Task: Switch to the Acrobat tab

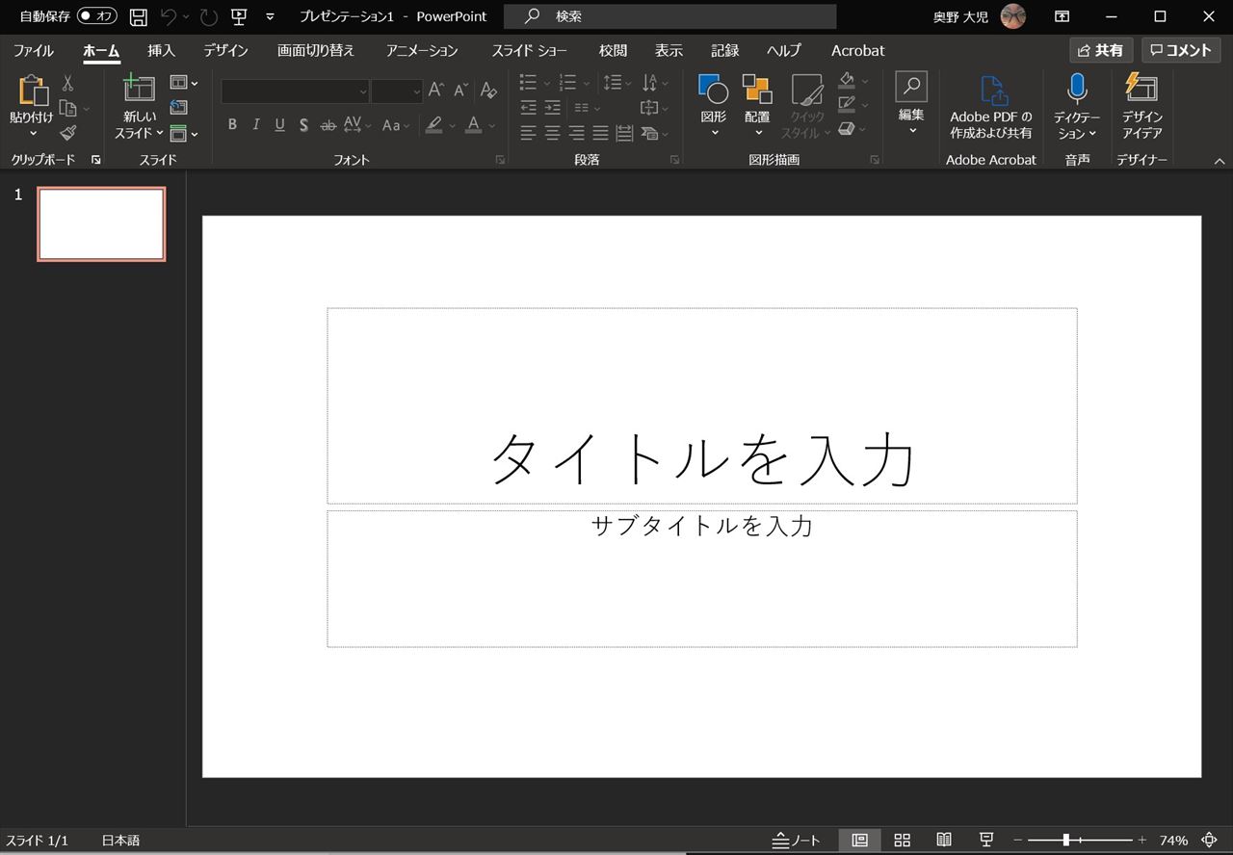Action: coord(857,51)
